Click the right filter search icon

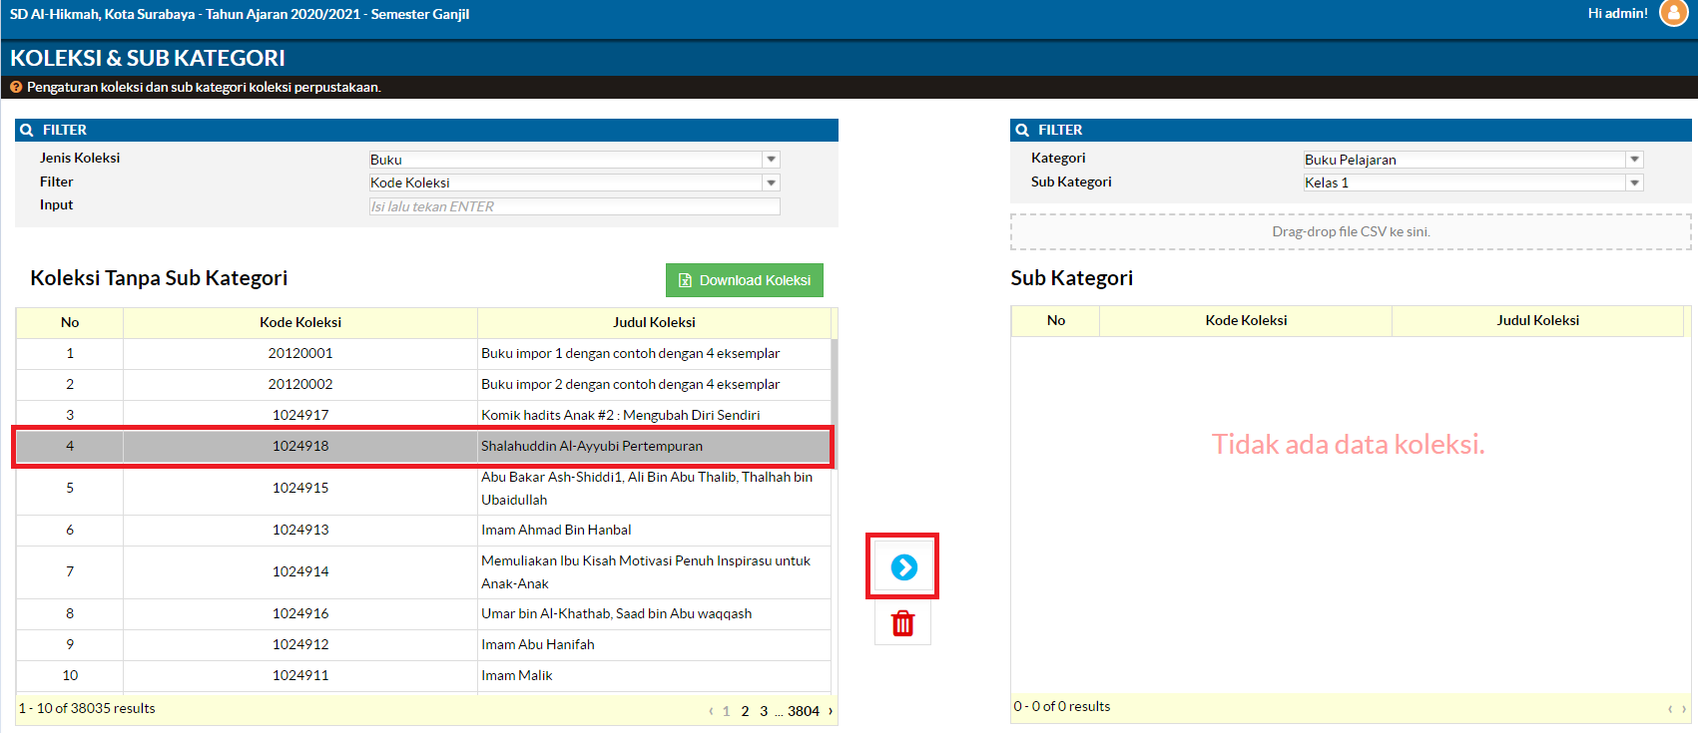1022,131
